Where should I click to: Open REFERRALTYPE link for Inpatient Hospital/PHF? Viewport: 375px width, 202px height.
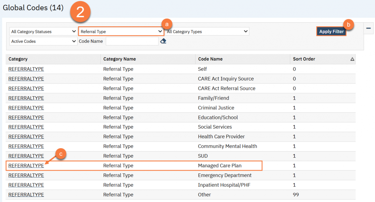(x=26, y=185)
